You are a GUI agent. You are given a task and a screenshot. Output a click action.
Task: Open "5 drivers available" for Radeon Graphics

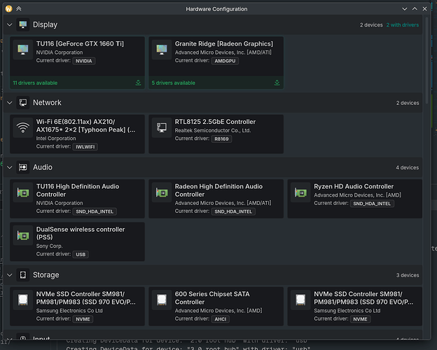point(174,83)
